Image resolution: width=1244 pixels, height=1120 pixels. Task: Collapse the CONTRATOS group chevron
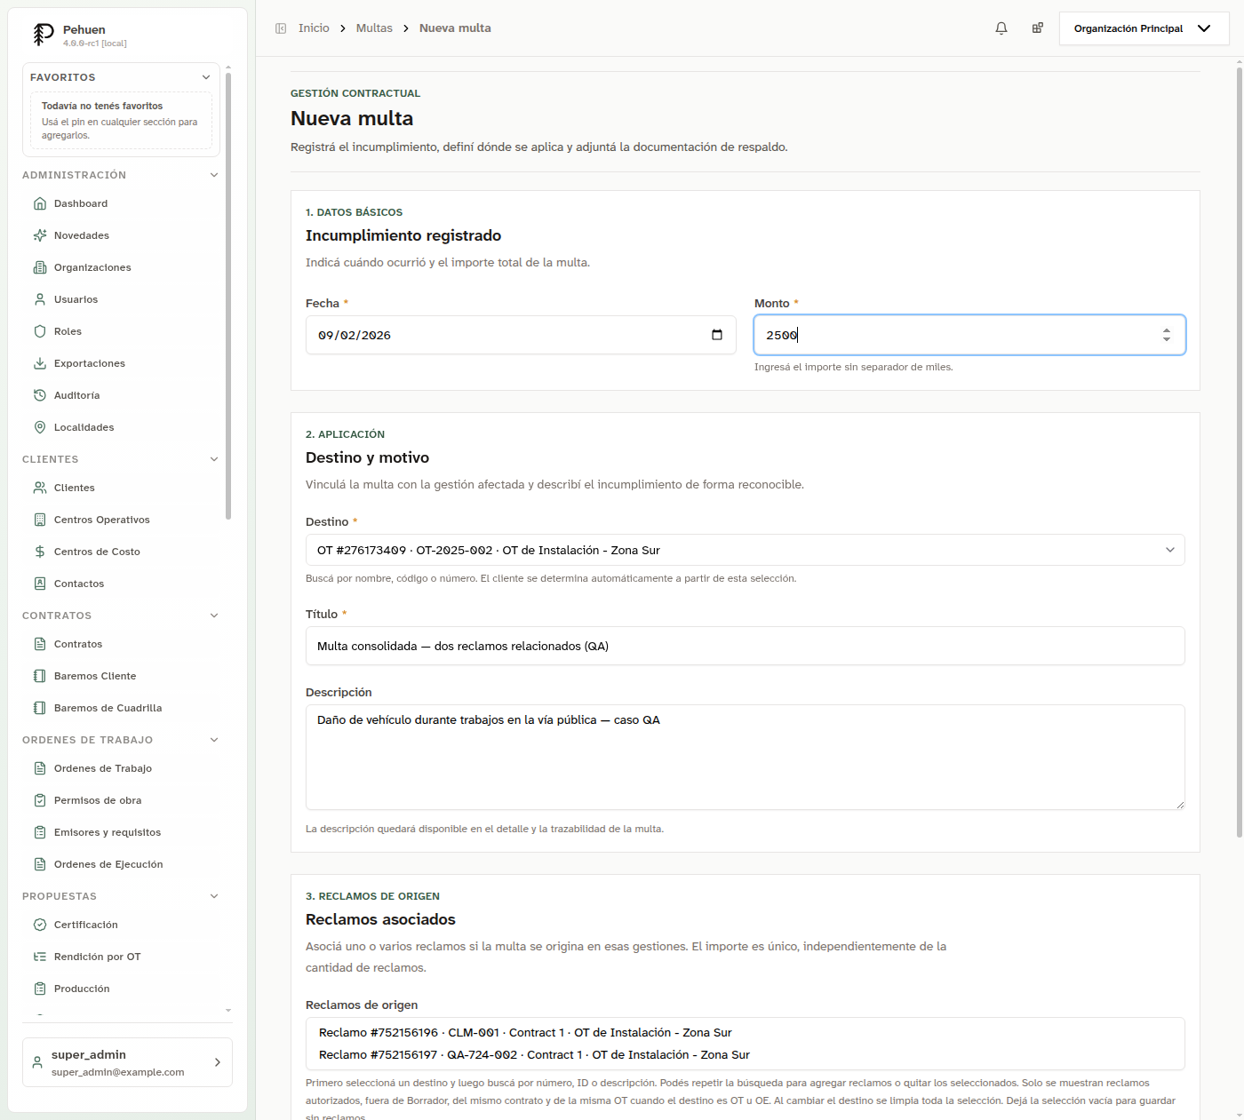click(214, 616)
